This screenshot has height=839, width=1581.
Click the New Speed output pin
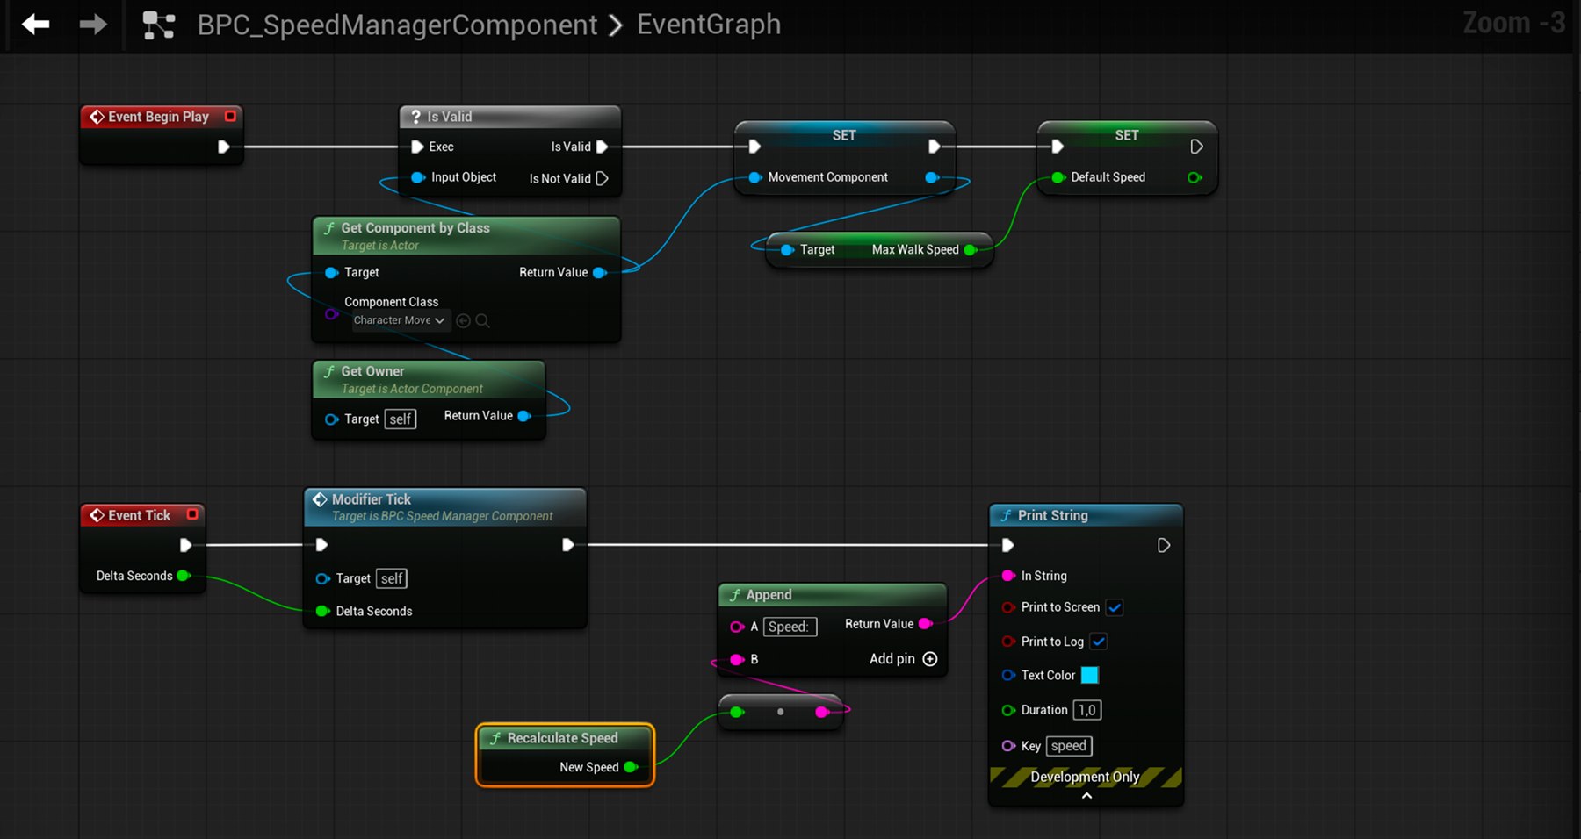coord(631,767)
